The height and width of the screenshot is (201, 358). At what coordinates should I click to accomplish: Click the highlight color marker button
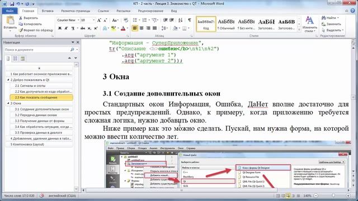(x=113, y=28)
